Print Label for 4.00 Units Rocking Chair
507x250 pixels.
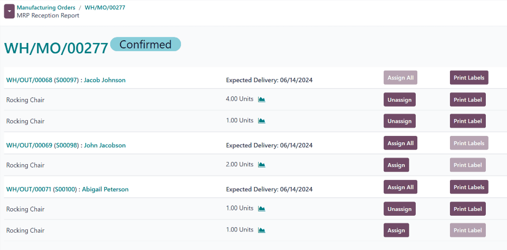467,99
